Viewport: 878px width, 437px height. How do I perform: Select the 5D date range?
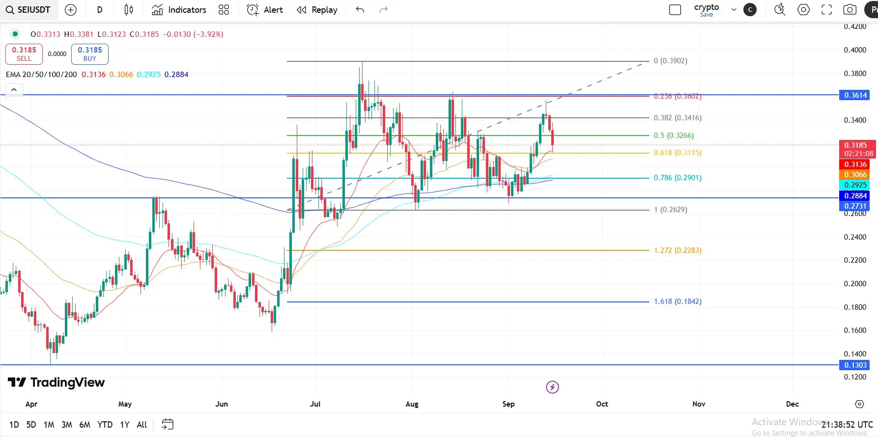[x=31, y=425]
